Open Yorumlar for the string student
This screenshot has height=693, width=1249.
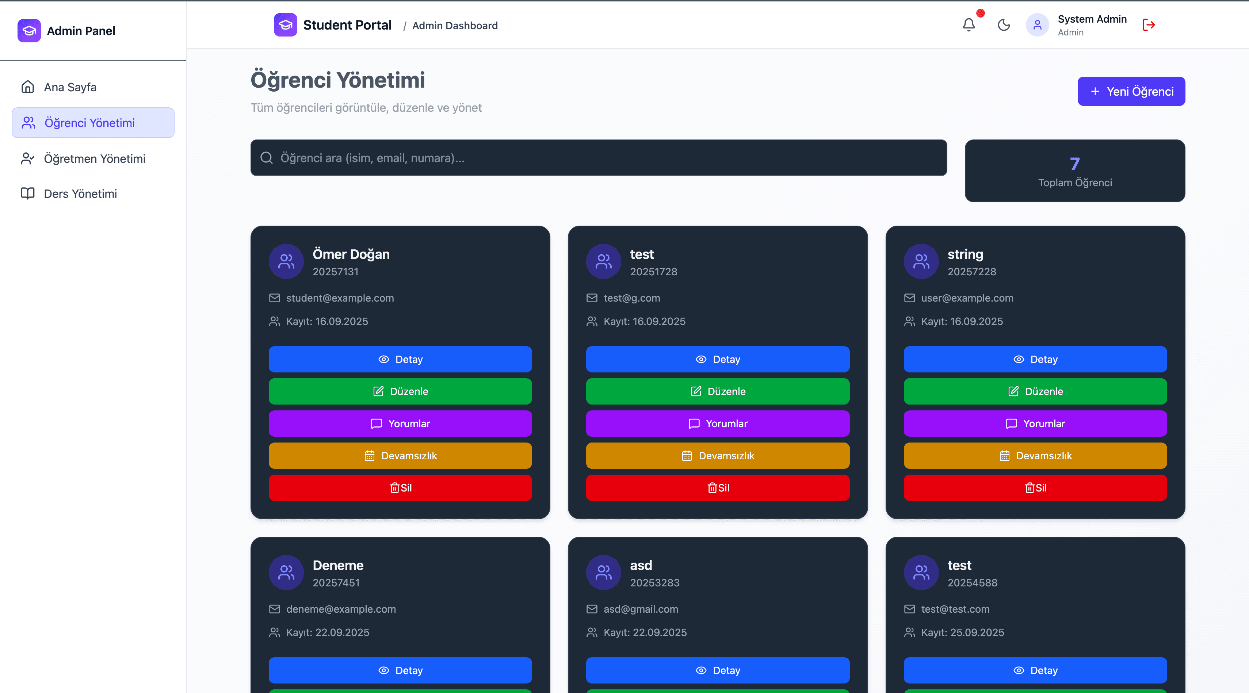click(1035, 424)
